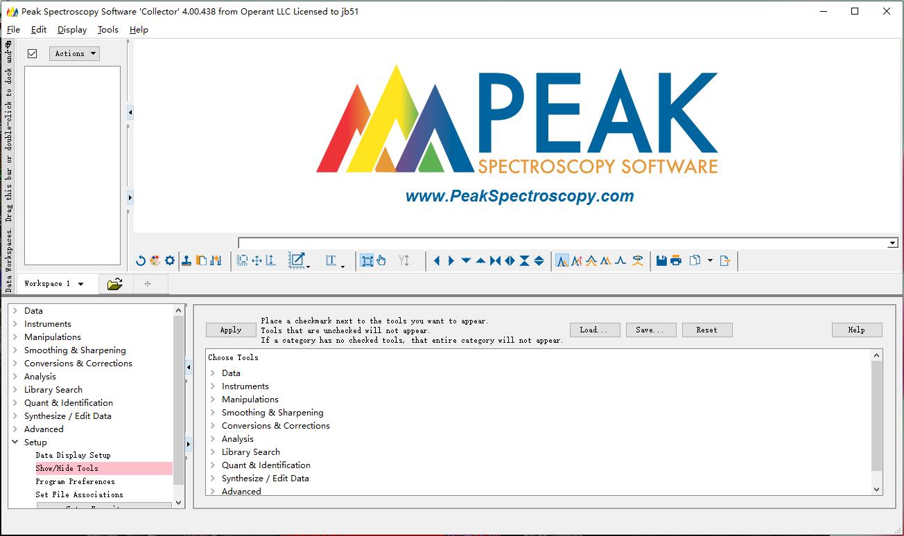Click the Load... button
This screenshot has height=536, width=904.
595,330
